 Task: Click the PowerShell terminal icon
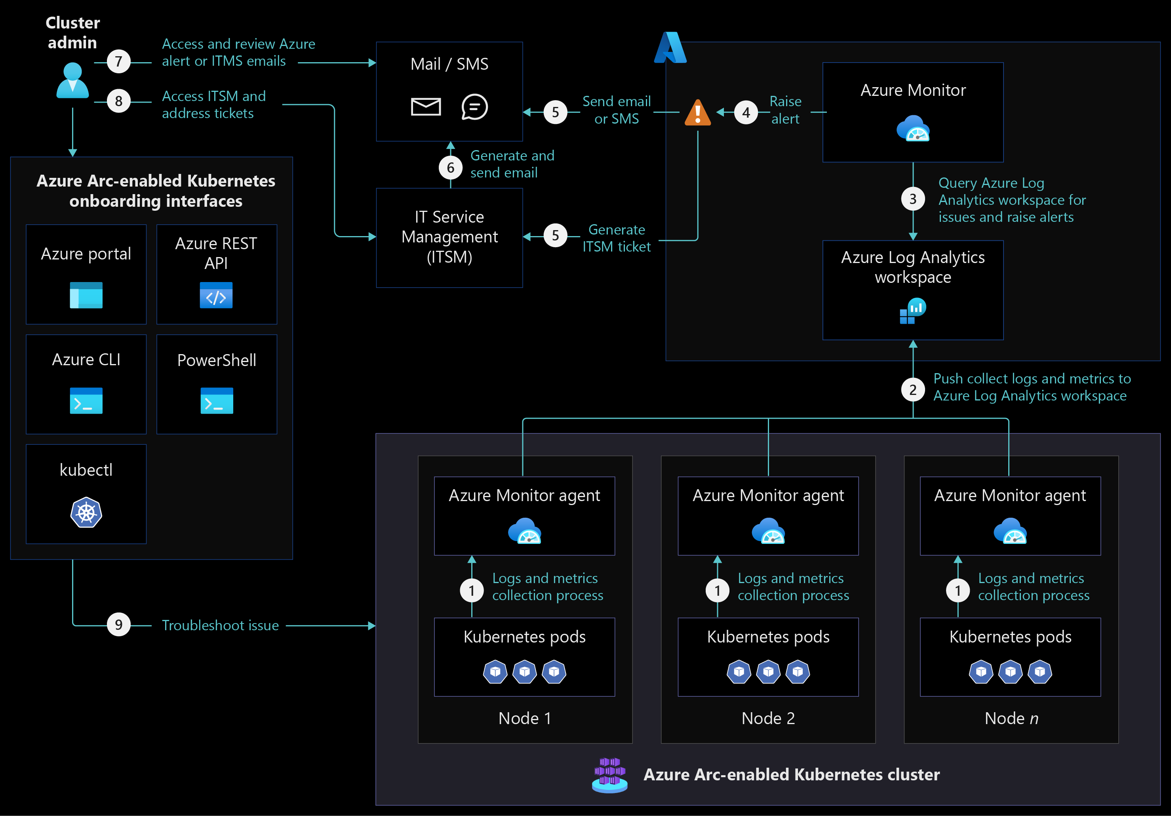coord(217,401)
